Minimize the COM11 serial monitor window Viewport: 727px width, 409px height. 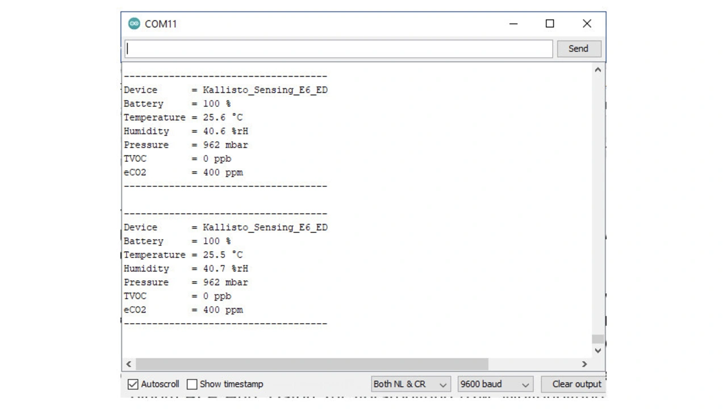click(513, 23)
